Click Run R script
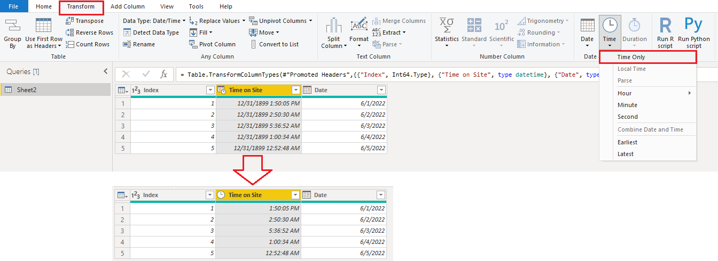Screen dimensions: 718x261 click(665, 33)
